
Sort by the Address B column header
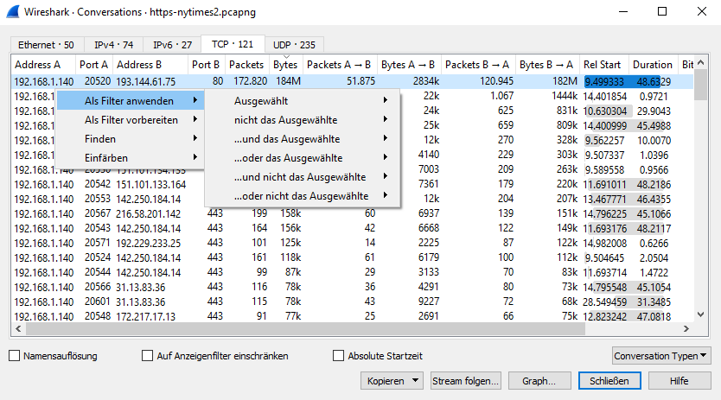150,65
